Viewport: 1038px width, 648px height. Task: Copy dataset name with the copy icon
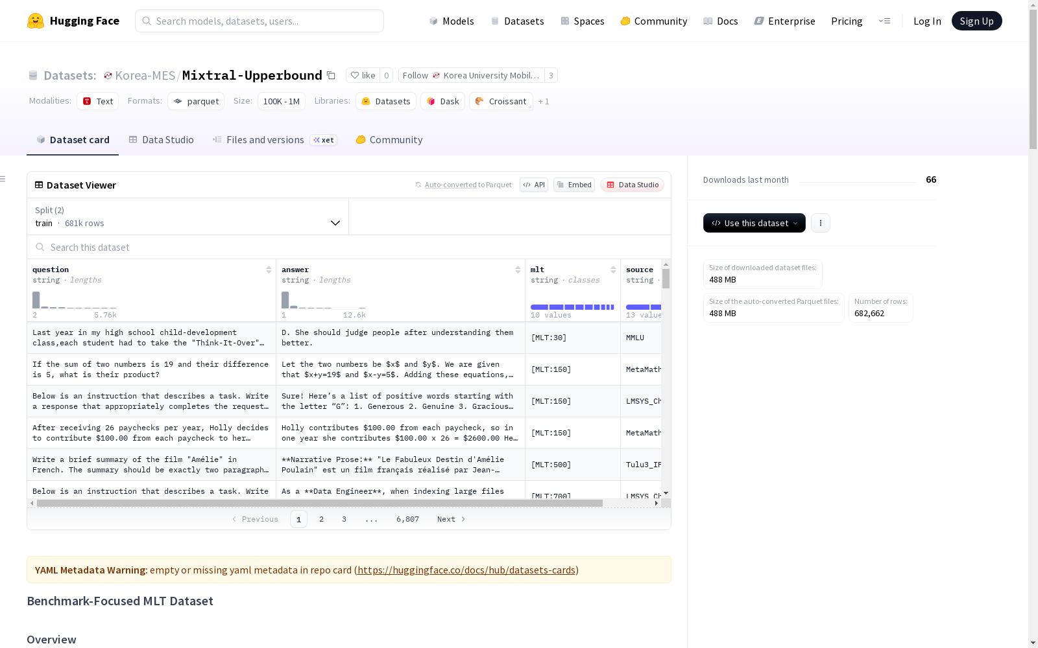click(x=331, y=75)
